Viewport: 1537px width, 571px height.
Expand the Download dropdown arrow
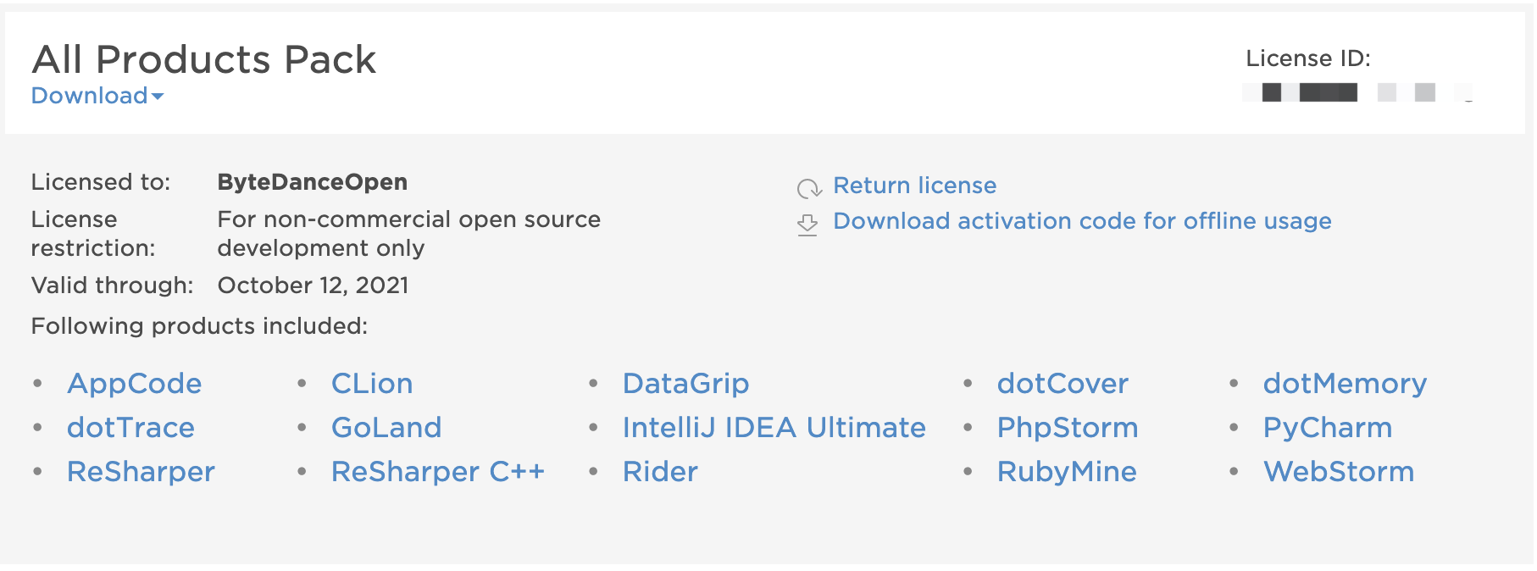[158, 97]
